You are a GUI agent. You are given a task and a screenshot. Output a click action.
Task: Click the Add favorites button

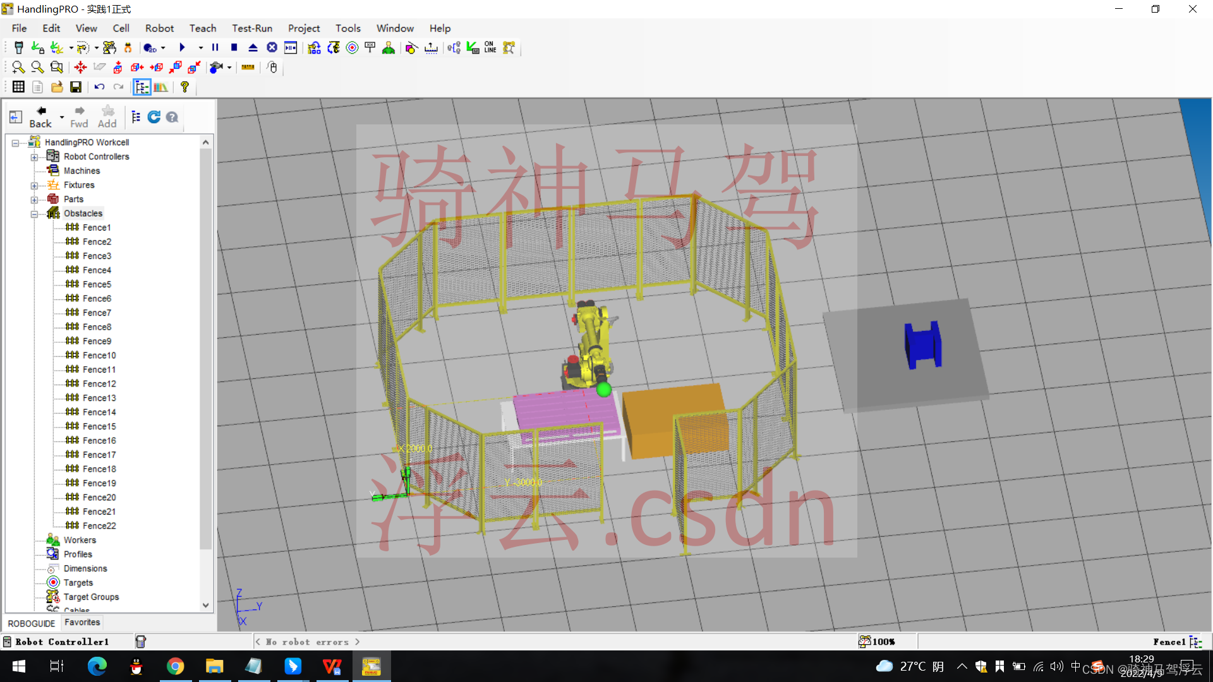tap(107, 117)
